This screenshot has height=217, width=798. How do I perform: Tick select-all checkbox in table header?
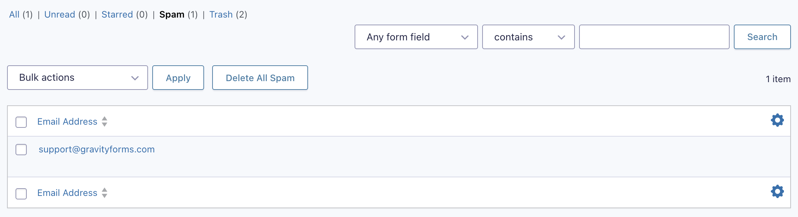coord(21,122)
